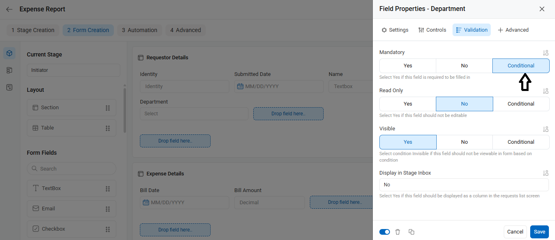Open the Display in Stage Inbox dropdown
The height and width of the screenshot is (240, 555).
coord(464,185)
